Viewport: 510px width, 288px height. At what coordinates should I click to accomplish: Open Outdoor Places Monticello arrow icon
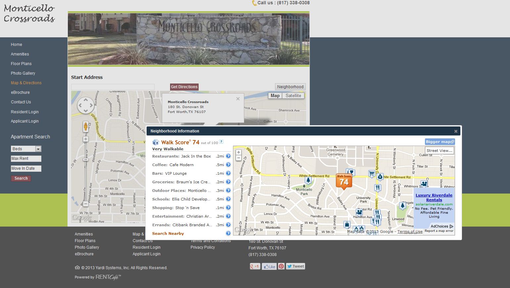pyautogui.click(x=228, y=191)
